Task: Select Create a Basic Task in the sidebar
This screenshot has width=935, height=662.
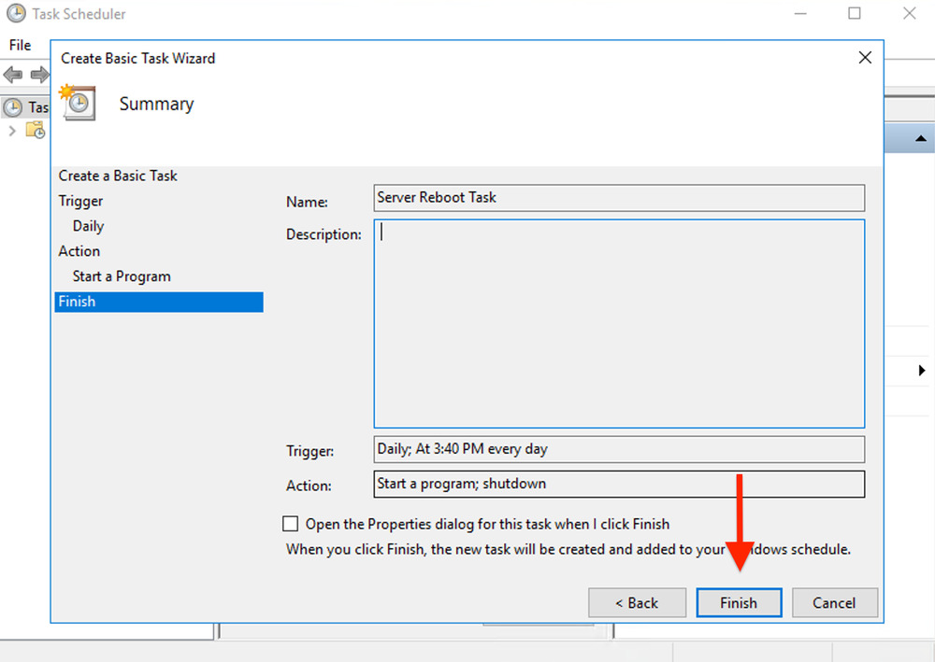Action: (x=117, y=176)
